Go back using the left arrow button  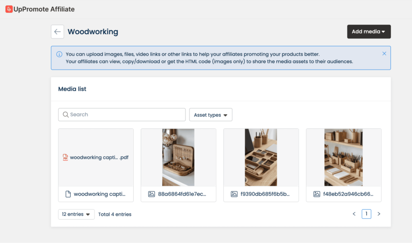coord(58,32)
